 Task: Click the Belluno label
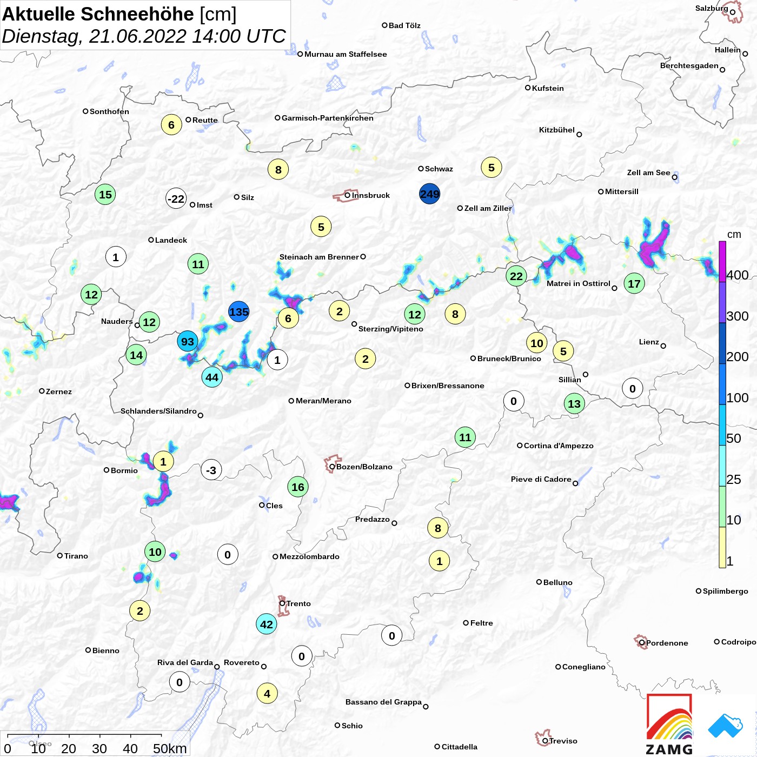click(557, 582)
